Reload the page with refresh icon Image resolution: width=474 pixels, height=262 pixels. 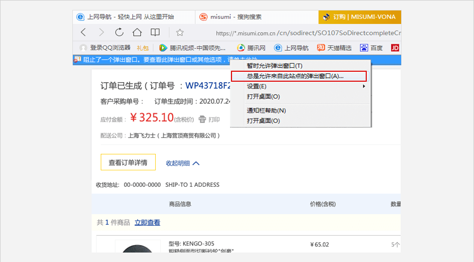coord(119,32)
